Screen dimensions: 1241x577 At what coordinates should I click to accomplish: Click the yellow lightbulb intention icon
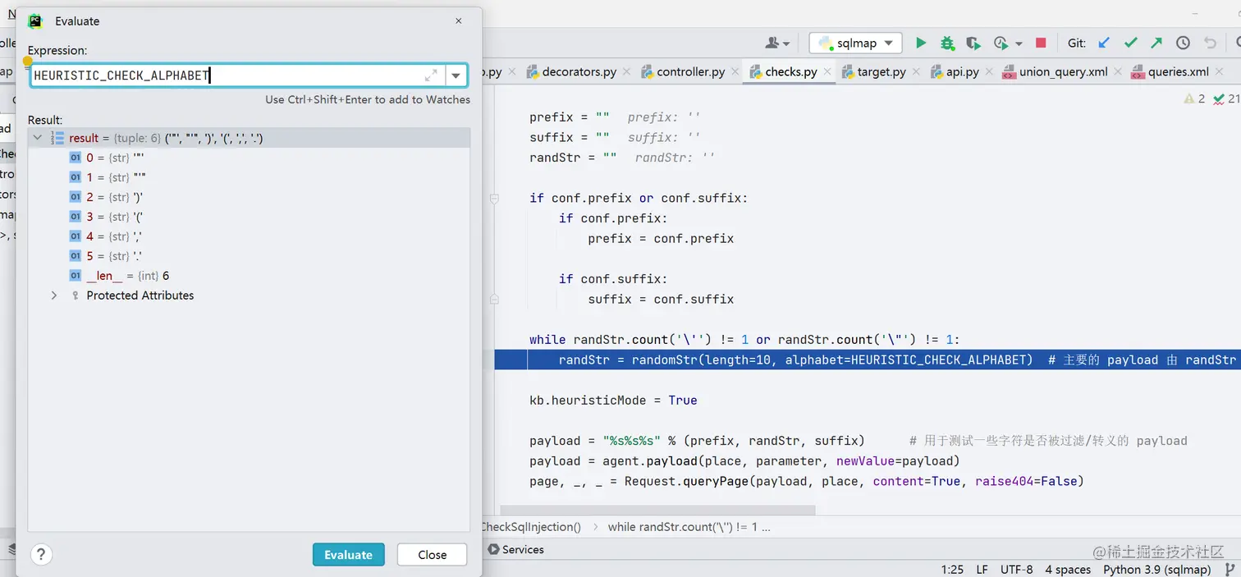27,61
